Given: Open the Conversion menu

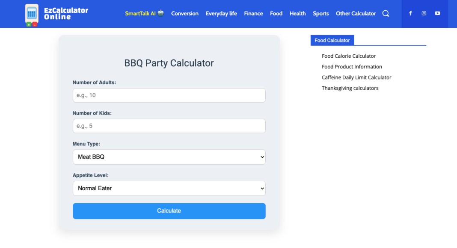Looking at the screenshot, I should (185, 14).
